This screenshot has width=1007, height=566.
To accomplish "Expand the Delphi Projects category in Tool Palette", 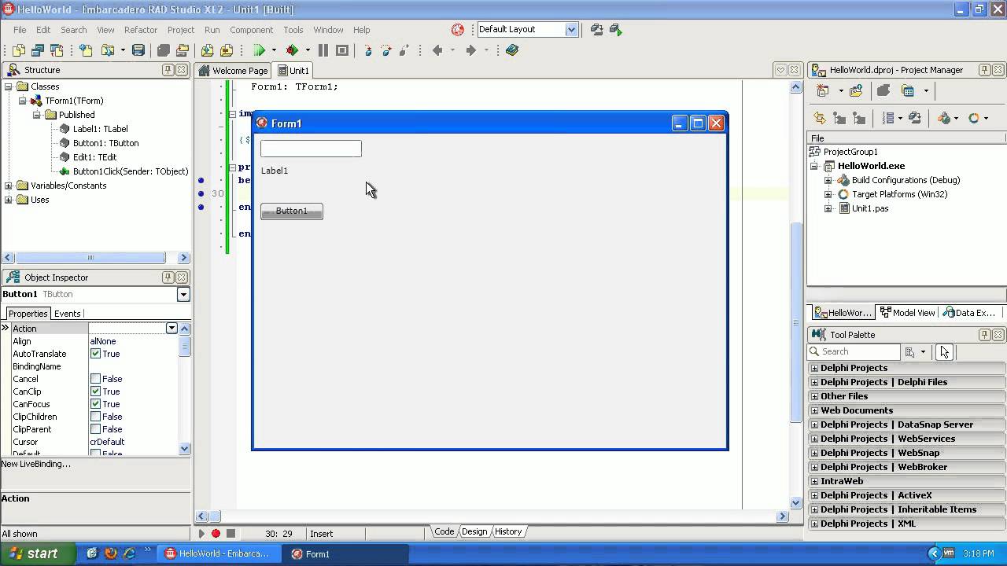I will (x=813, y=367).
